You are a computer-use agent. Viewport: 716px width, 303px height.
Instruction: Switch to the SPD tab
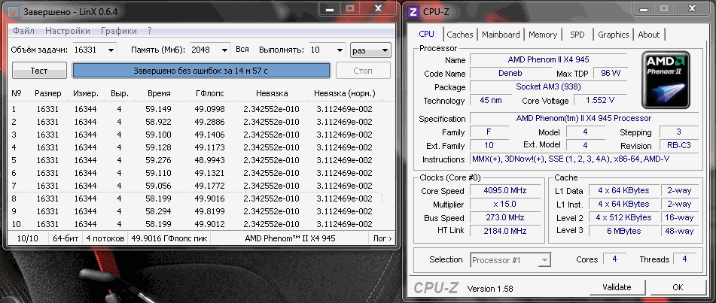(577, 35)
